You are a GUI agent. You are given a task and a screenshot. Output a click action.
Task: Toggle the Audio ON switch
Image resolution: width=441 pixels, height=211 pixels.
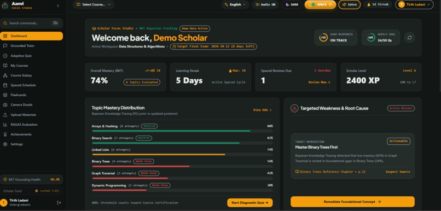pos(265,4)
